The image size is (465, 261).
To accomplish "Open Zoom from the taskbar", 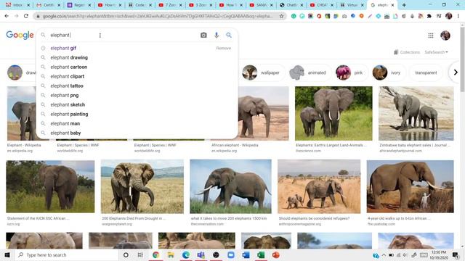I will 231,254.
